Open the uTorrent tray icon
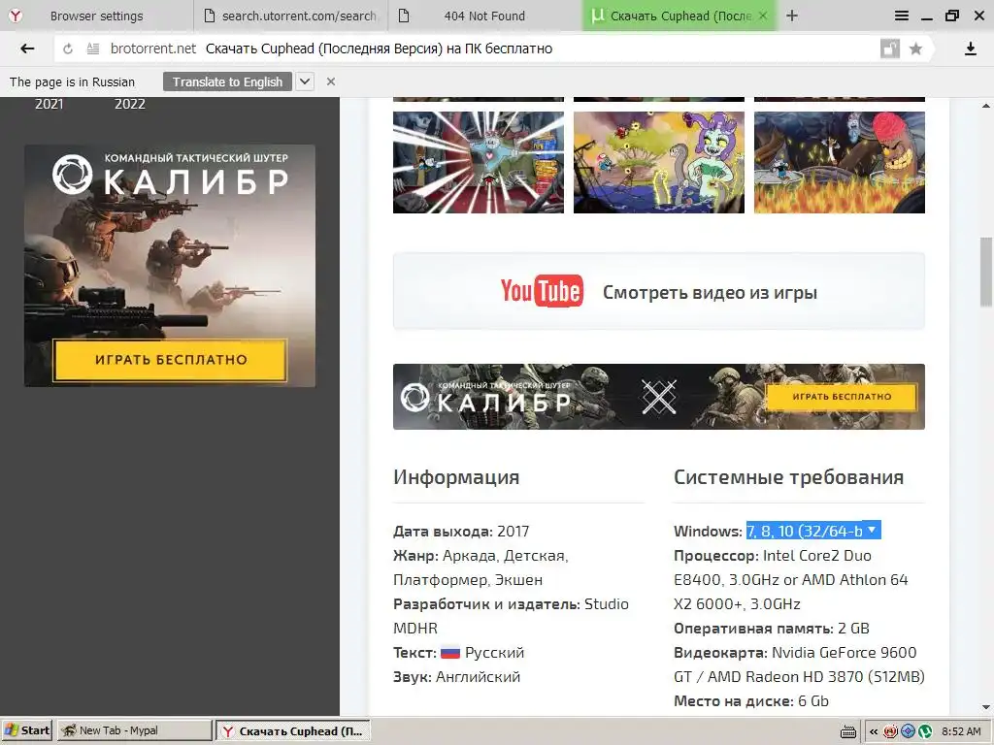 [925, 731]
